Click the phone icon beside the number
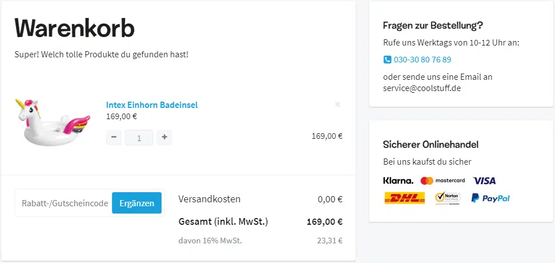The width and height of the screenshot is (555, 263). pyautogui.click(x=387, y=60)
